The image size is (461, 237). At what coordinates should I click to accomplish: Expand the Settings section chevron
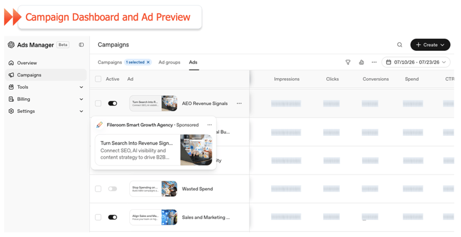click(x=81, y=112)
